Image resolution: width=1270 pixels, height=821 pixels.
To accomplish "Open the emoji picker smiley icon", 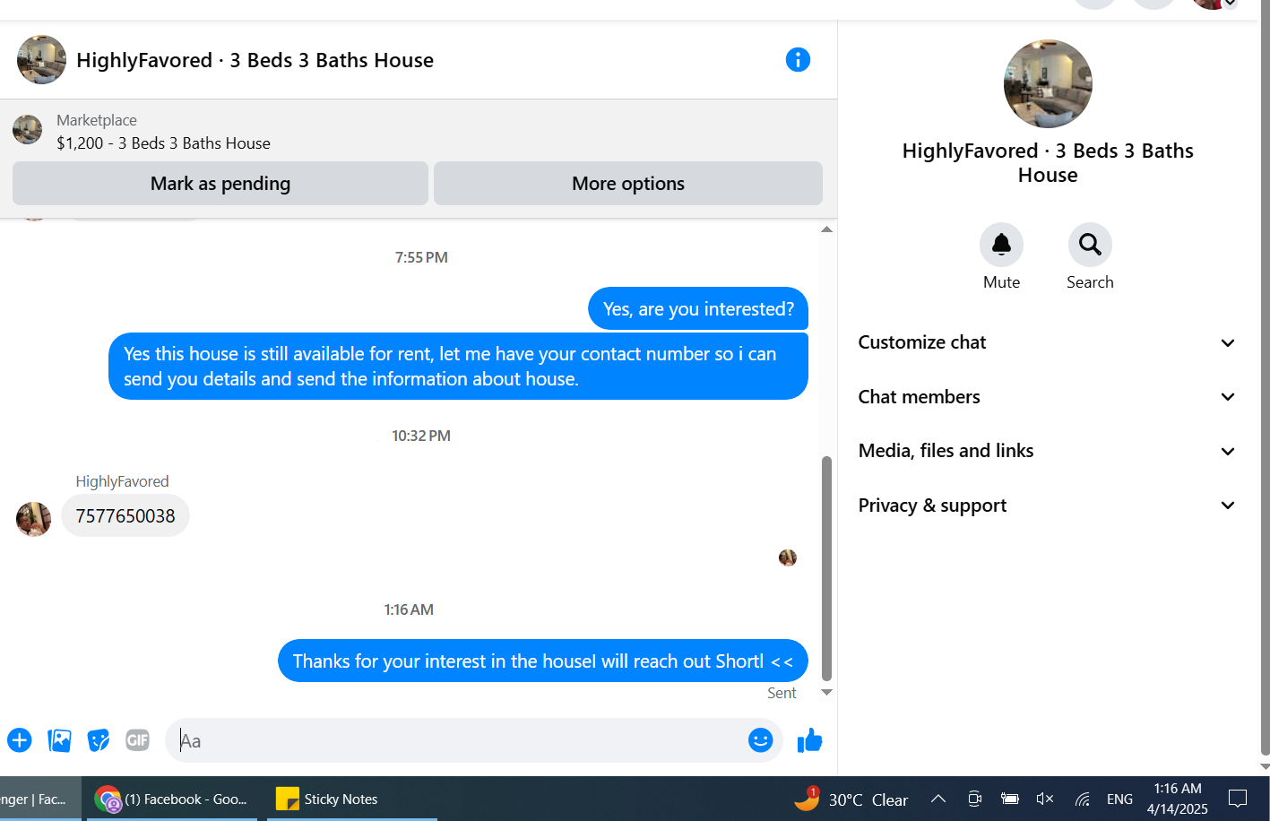I will (x=760, y=740).
